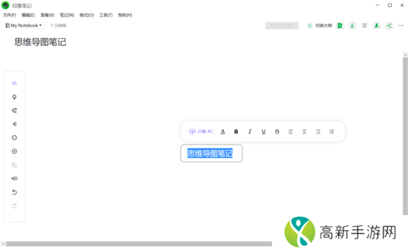Image resolution: width=408 pixels, height=249 pixels.
Task: Click the node connection icon in left toolbar
Action: (14, 111)
